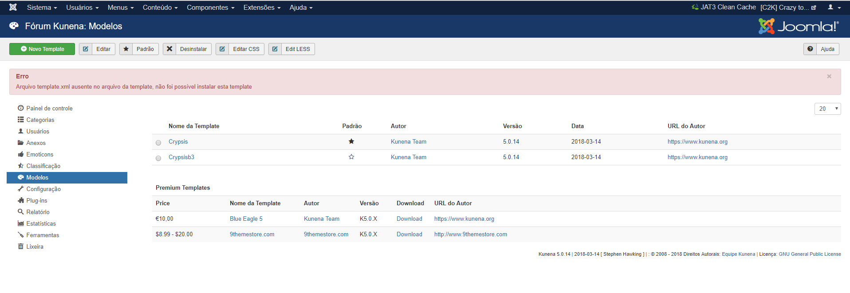Click the Modelos palette icon in sidebar
The width and height of the screenshot is (850, 293).
click(x=20, y=177)
